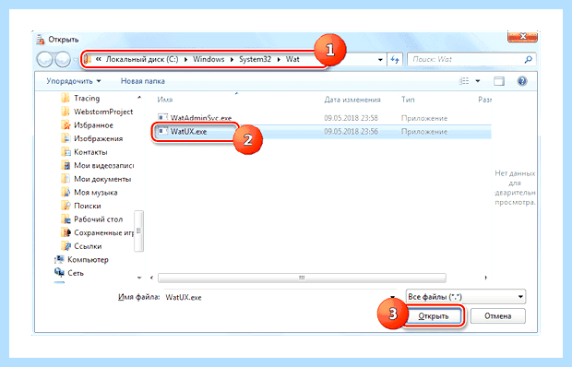572x367 pixels.
Task: Select Мои документы in navigation tree
Action: (x=102, y=179)
